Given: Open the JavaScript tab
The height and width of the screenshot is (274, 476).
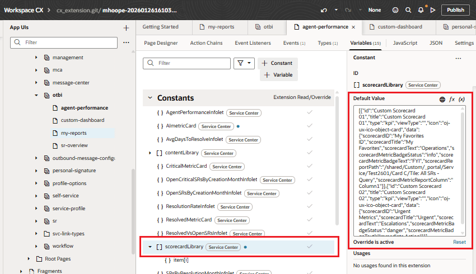Looking at the screenshot, I should (405, 43).
